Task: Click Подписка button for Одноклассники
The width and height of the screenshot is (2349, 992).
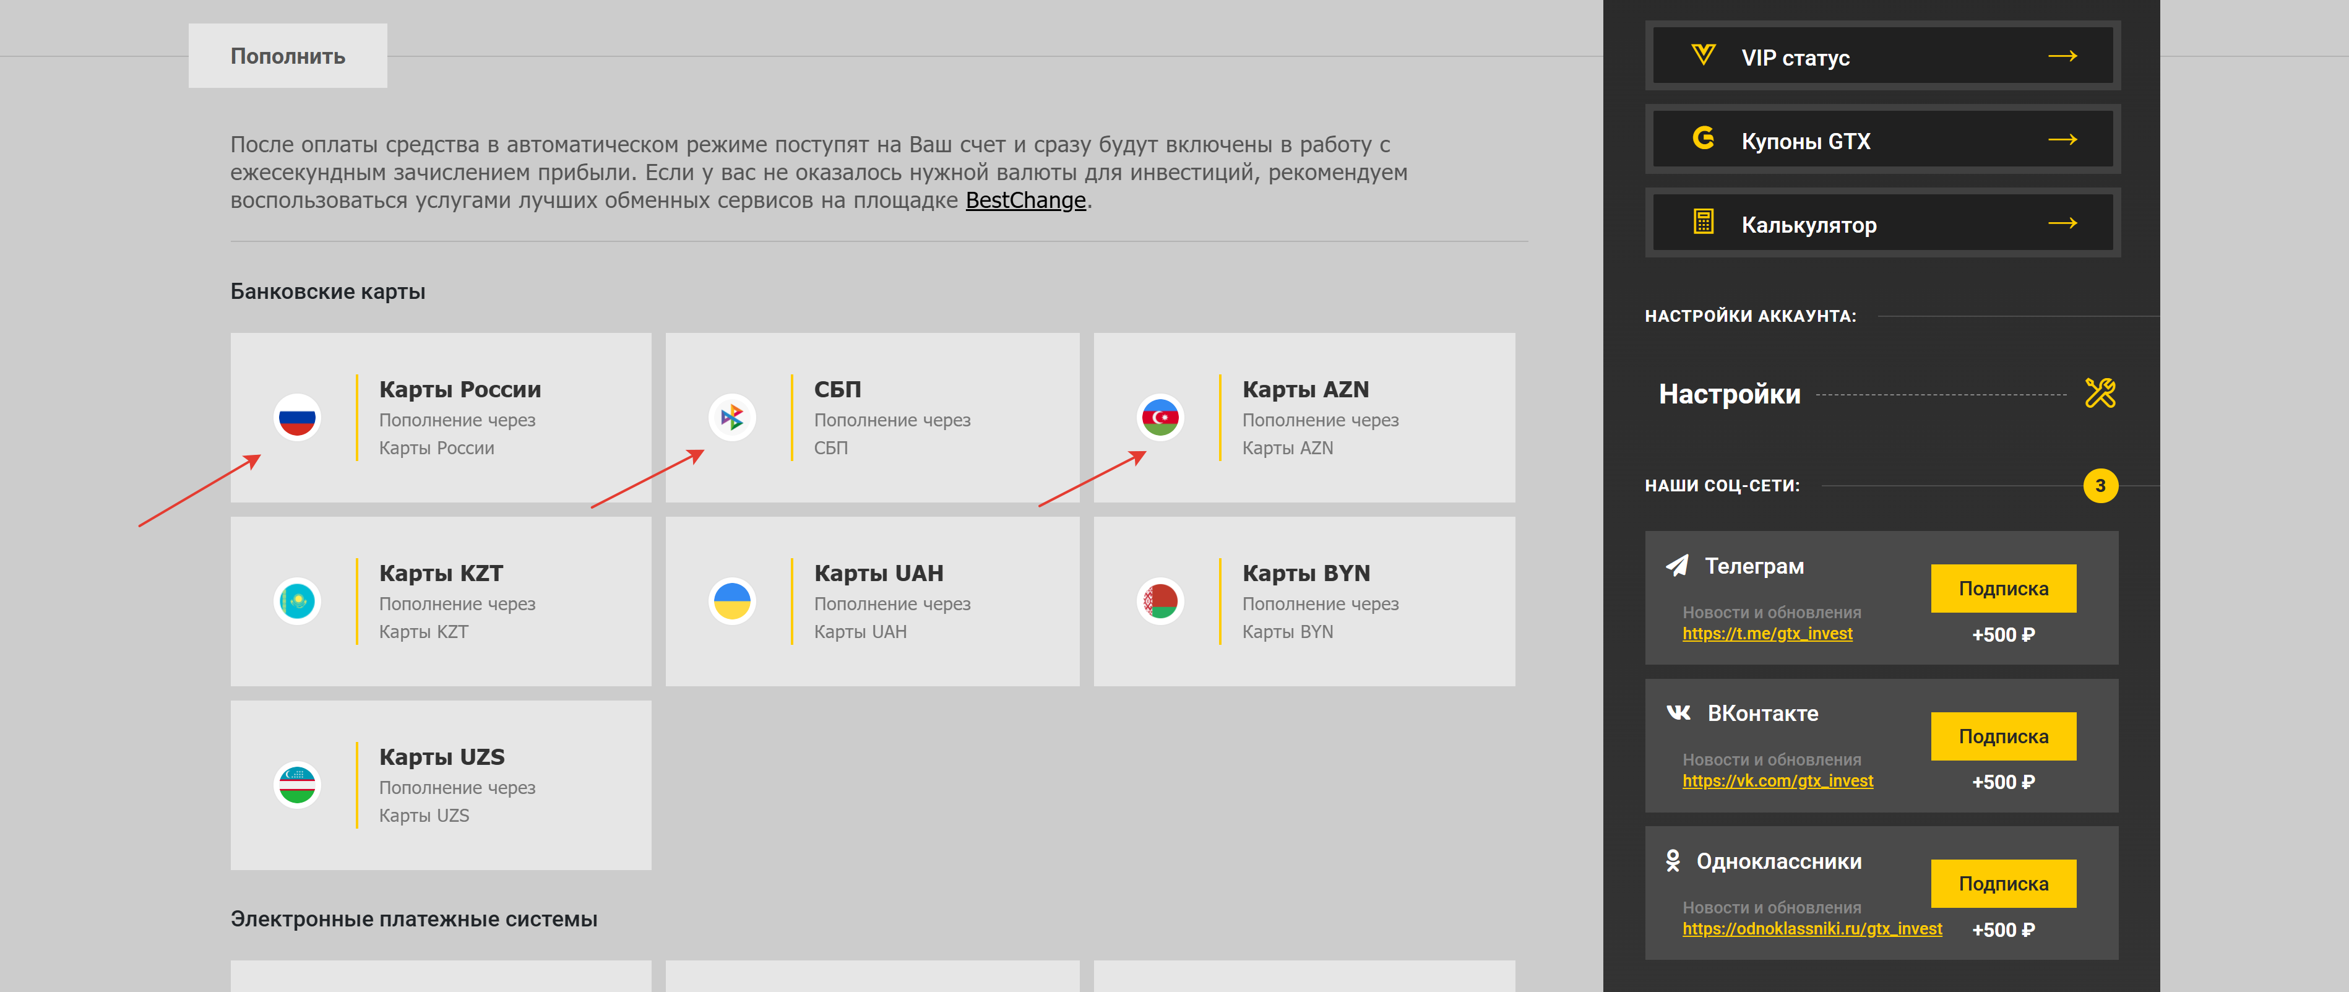Action: [2002, 884]
